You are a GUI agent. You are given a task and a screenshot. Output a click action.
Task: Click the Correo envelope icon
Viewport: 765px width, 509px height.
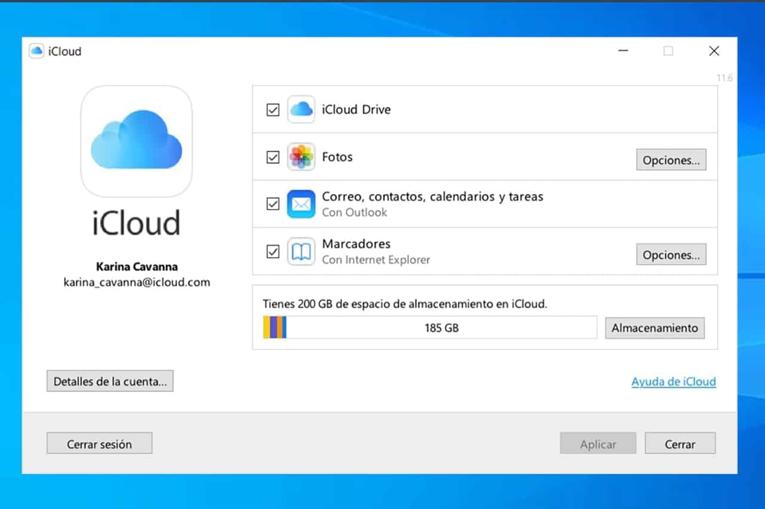click(x=301, y=203)
